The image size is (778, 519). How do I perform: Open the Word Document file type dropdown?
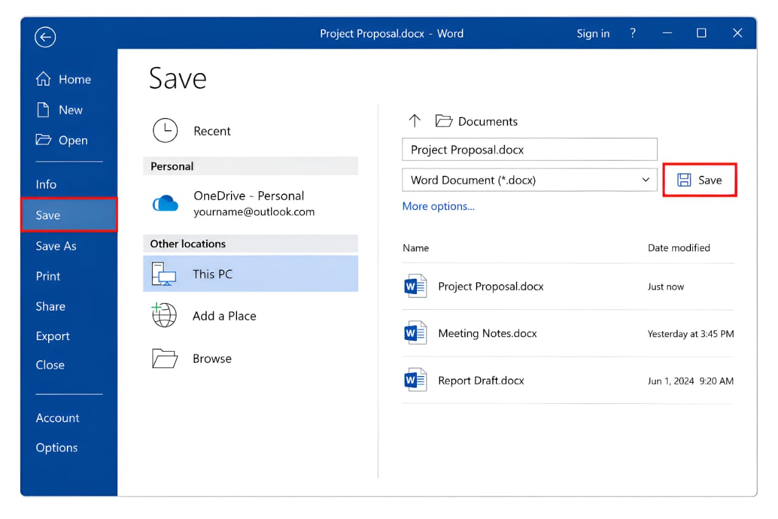530,180
